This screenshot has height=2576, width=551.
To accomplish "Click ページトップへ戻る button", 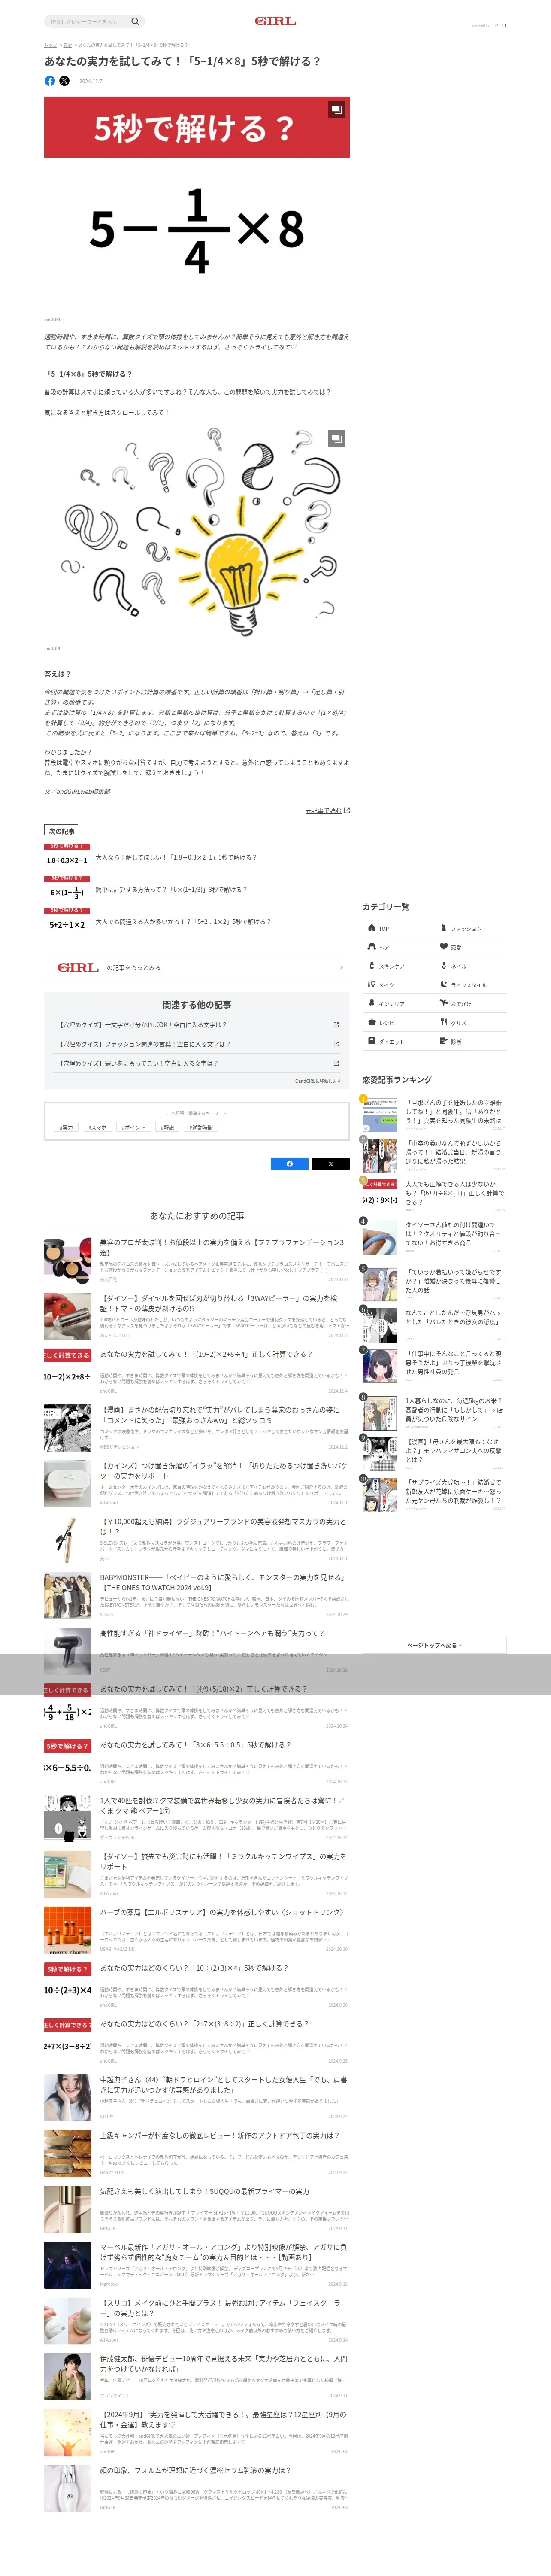I will click(434, 1645).
